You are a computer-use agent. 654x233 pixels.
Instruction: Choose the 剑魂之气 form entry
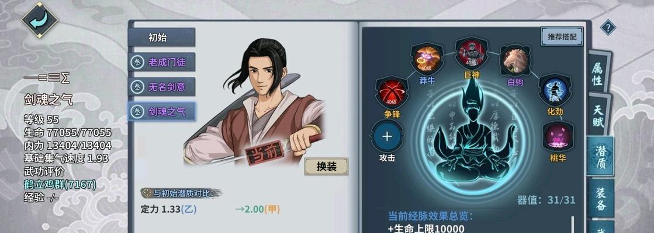[x=162, y=111]
